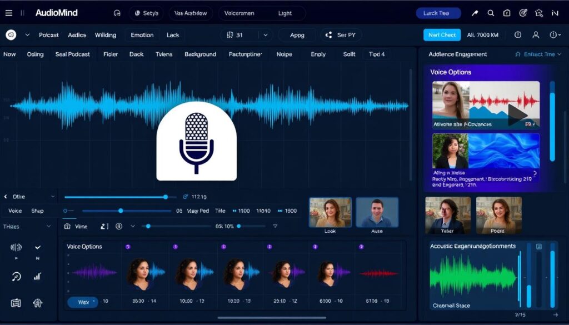The image size is (569, 325).
Task: Select the Auta avatar thumbnail
Action: click(377, 213)
